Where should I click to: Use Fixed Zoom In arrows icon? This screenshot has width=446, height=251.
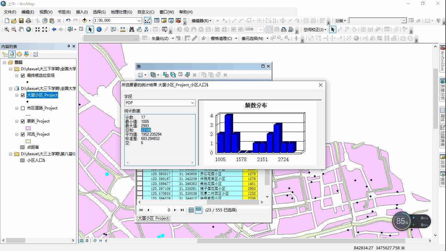click(x=38, y=29)
